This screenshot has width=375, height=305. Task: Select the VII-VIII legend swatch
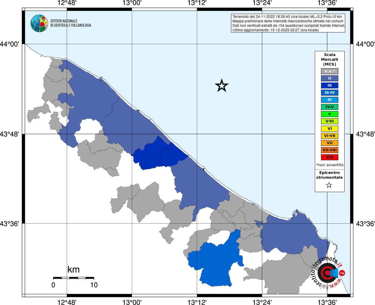coord(330,150)
